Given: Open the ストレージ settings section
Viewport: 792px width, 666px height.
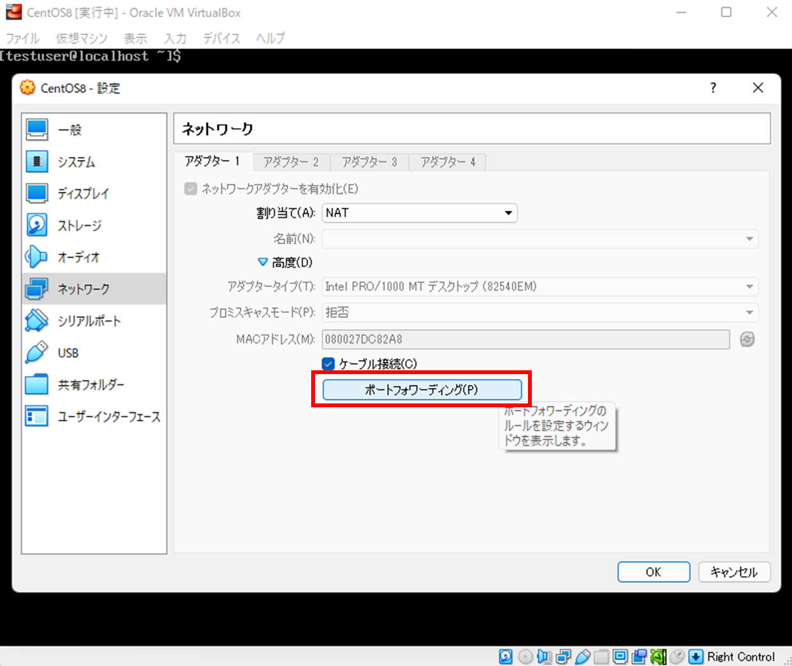Looking at the screenshot, I should coord(79,226).
